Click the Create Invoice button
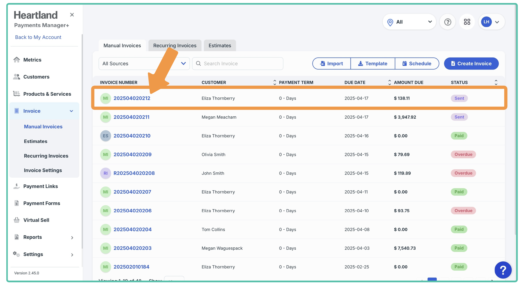The image size is (523, 286). tap(471, 64)
